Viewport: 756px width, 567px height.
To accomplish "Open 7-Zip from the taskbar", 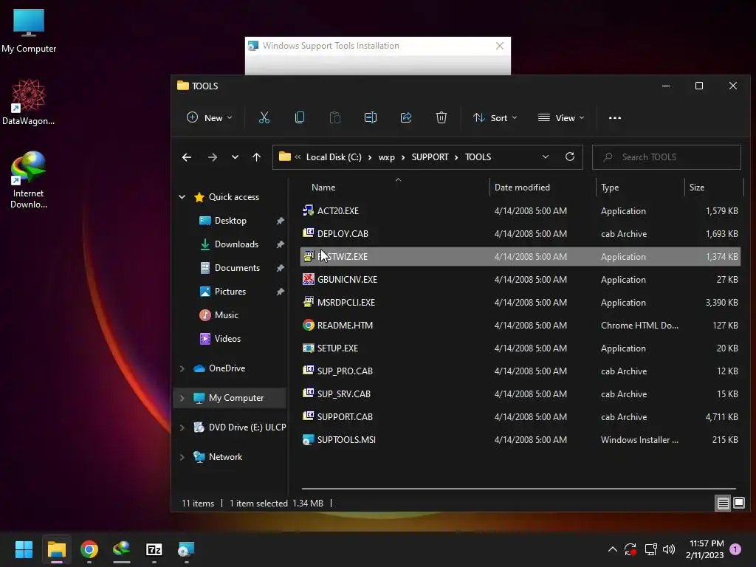I will click(154, 549).
